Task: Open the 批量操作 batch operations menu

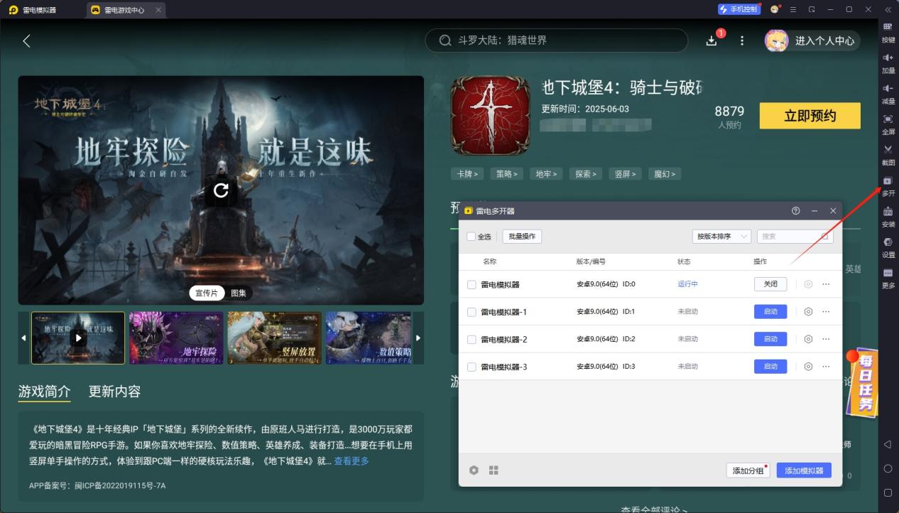Action: (x=522, y=237)
